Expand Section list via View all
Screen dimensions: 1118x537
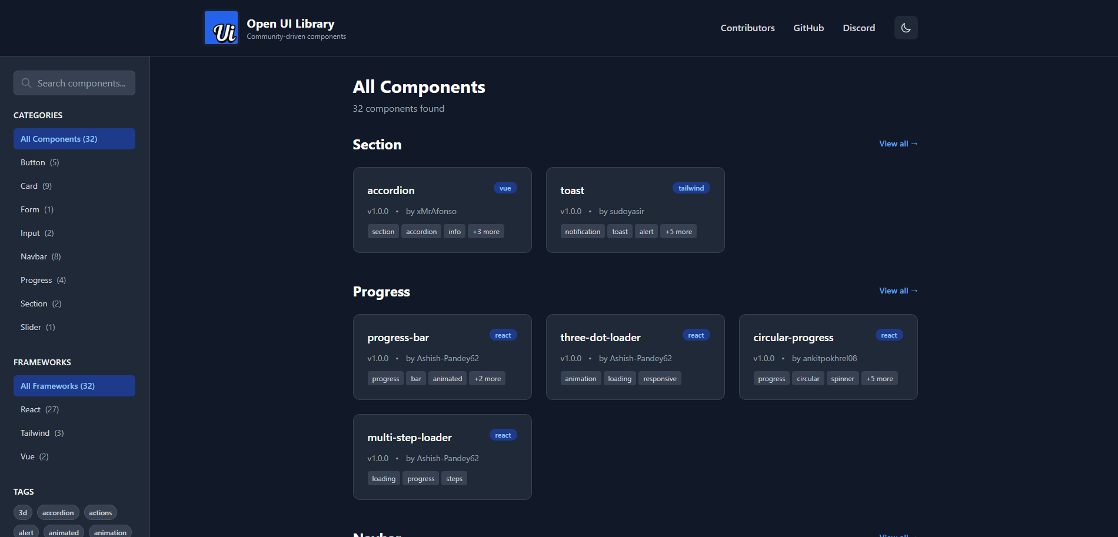[898, 144]
